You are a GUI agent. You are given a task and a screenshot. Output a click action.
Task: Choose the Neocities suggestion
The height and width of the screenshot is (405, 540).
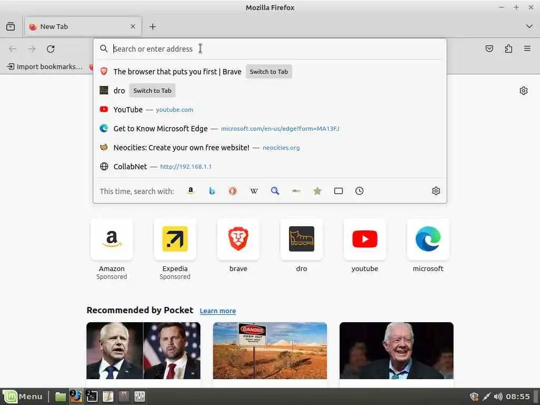(270, 148)
